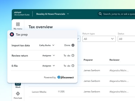Select the Work sidebar item
Screen dimensions: 135x101
(x=18, y=85)
